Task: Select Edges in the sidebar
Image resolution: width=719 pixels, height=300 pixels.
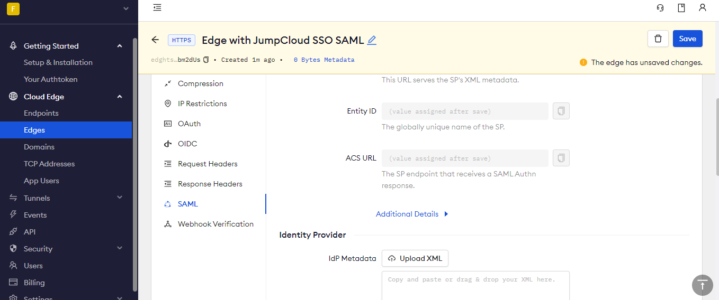Action: (x=66, y=130)
